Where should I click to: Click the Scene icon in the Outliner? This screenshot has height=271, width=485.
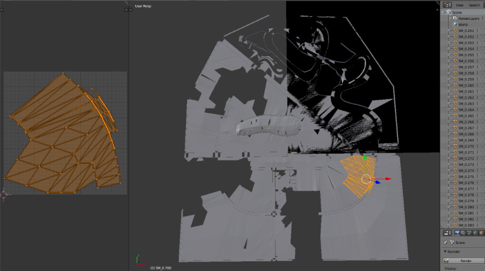[449, 12]
